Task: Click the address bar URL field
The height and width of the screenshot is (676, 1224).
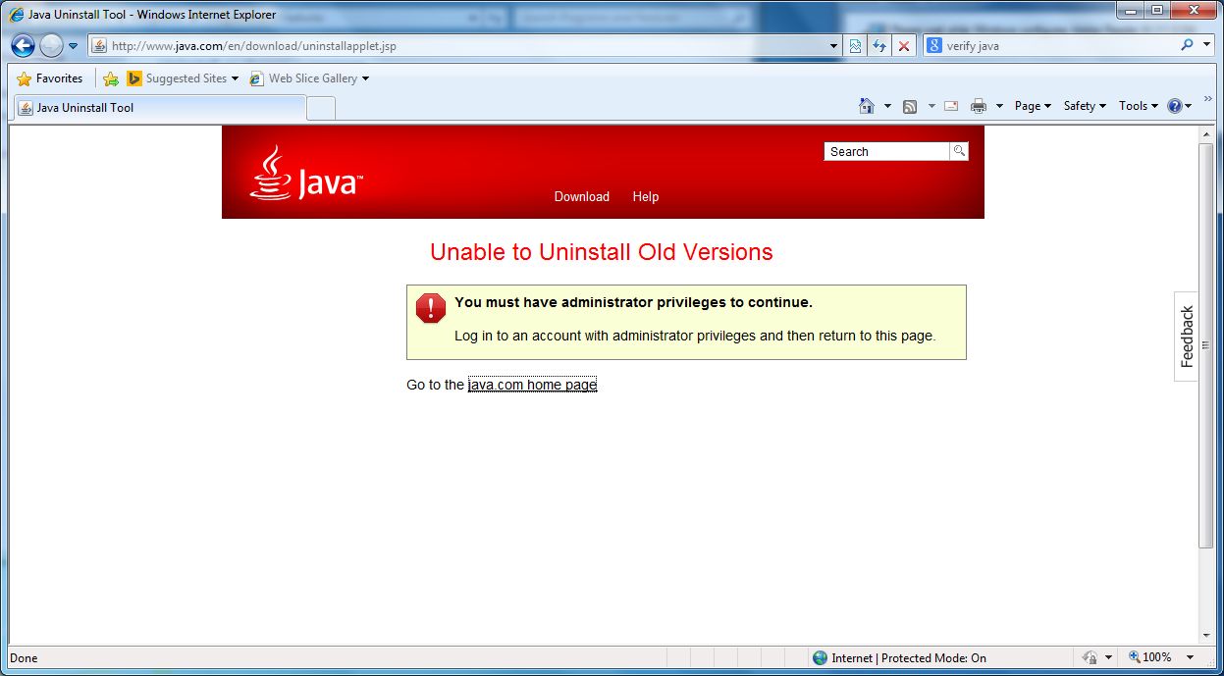Action: [461, 45]
